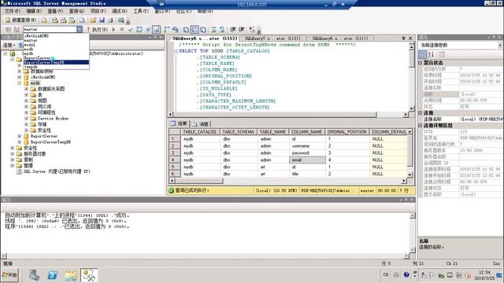The image size is (504, 283).
Task: Click the Comment Out Selected Lines icon
Action: coord(213,30)
